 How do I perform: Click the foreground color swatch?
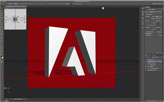click(x=1, y=56)
